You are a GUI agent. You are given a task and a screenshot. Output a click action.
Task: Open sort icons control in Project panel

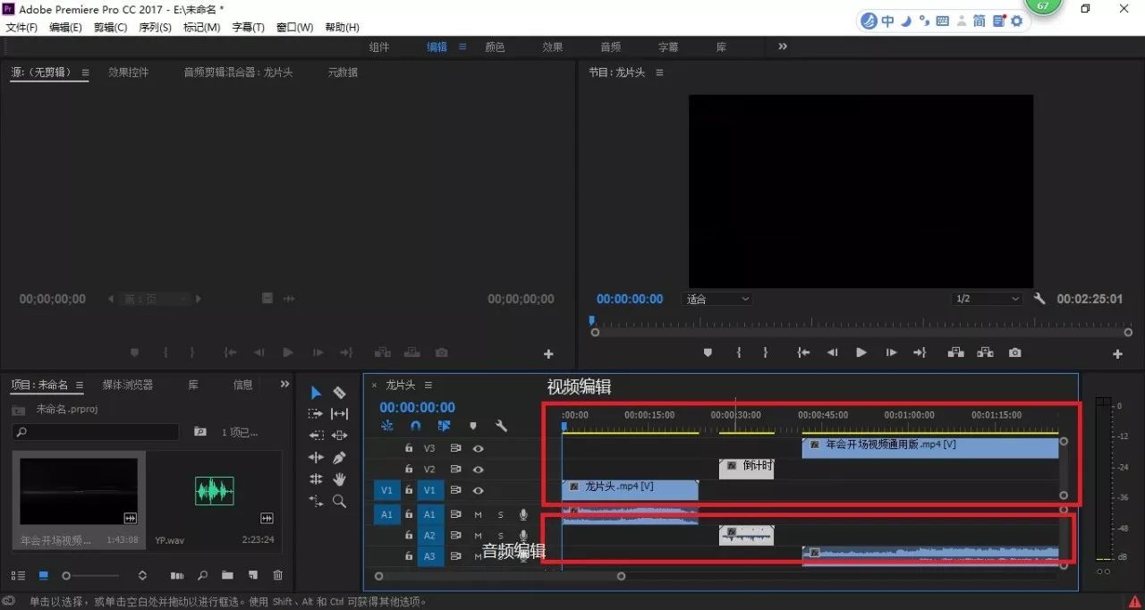pyautogui.click(x=142, y=575)
